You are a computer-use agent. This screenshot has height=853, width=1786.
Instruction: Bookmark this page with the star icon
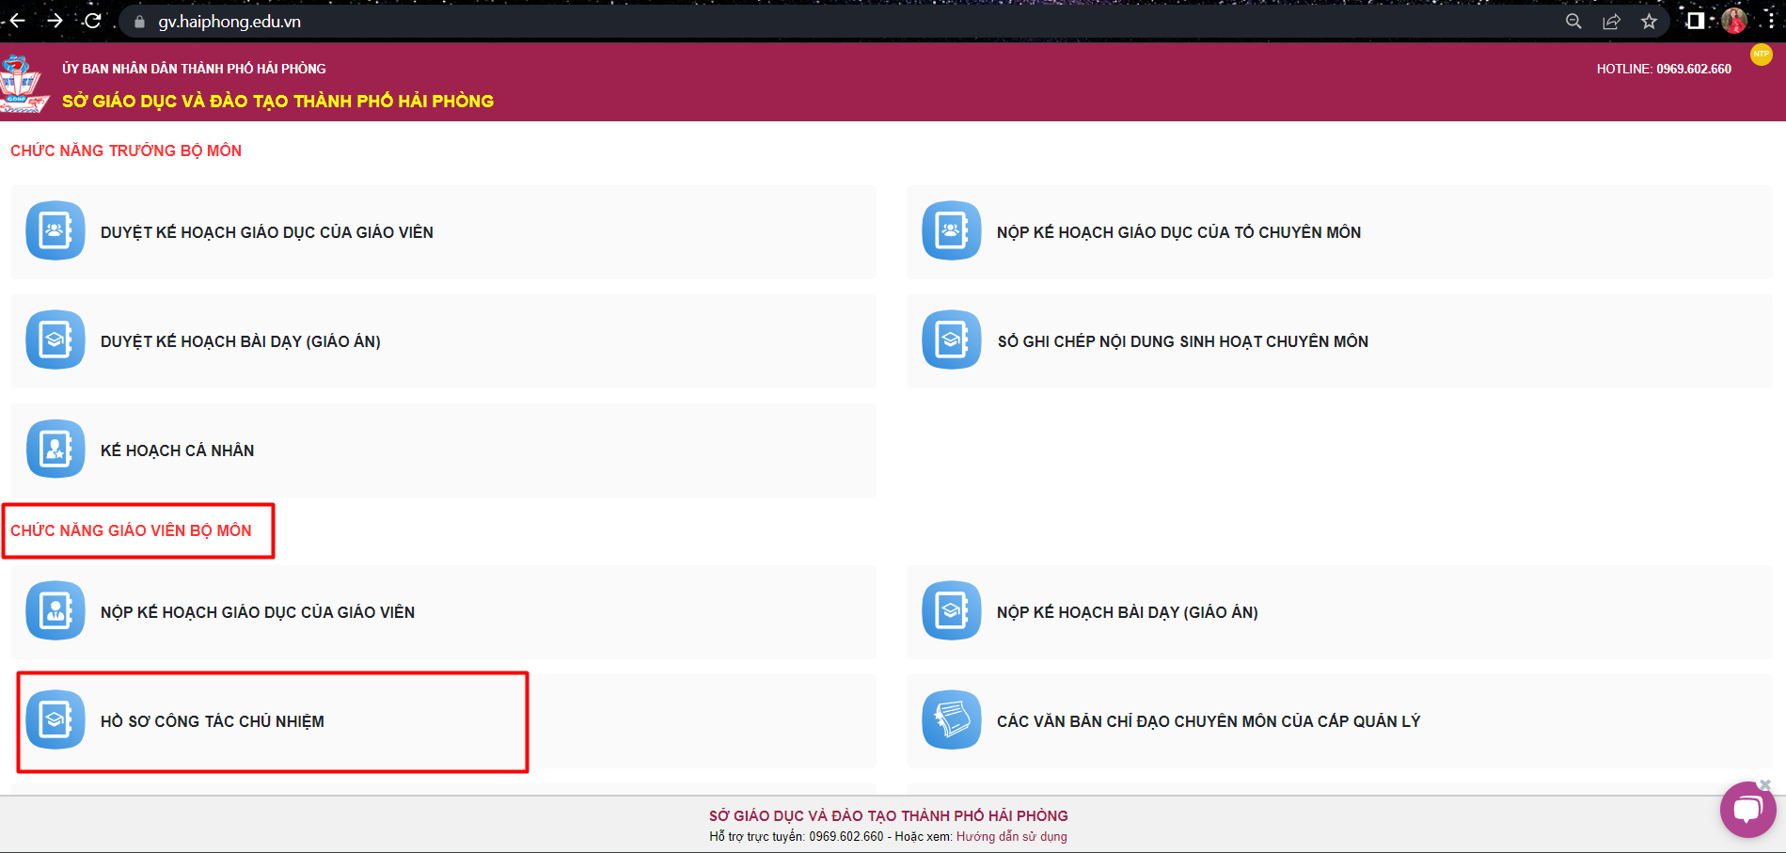1649,22
